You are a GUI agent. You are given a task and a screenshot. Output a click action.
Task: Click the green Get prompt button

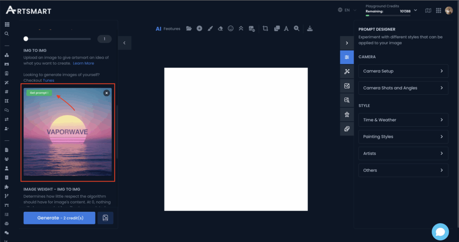(39, 93)
